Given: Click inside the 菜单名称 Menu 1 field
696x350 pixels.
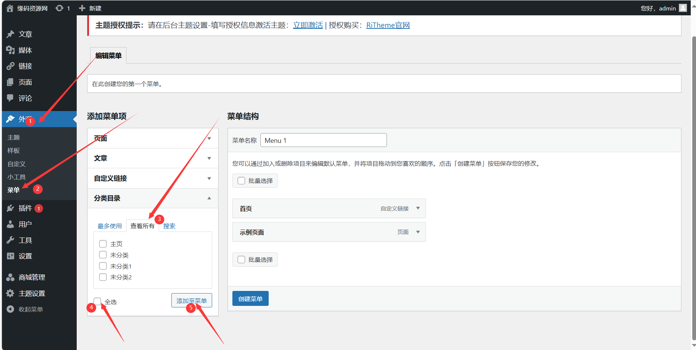Looking at the screenshot, I should click(x=324, y=140).
